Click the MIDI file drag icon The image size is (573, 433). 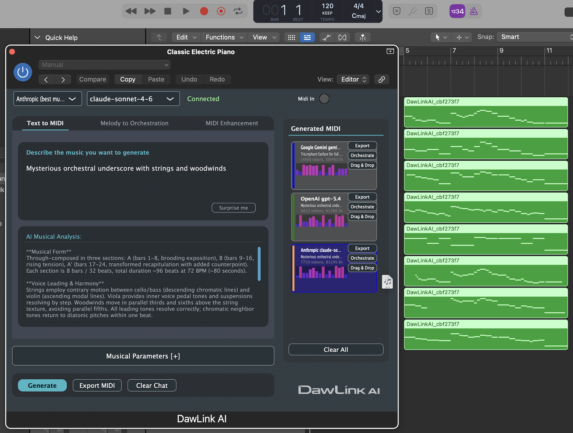(387, 282)
